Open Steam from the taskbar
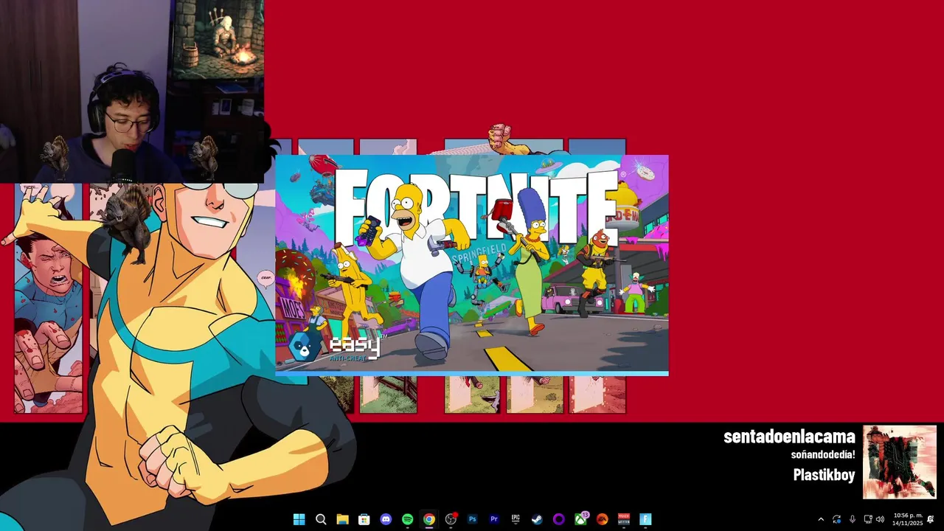This screenshot has height=531, width=944. [537, 519]
